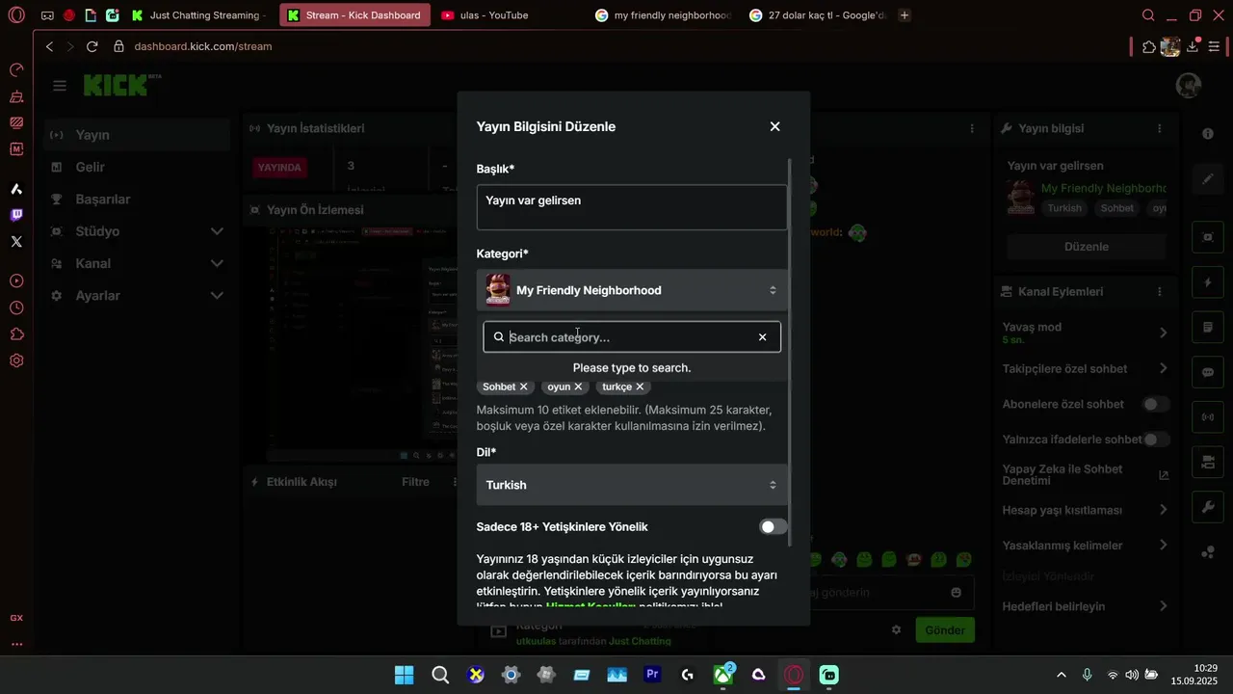Open Takipçilere özel sohbet settings
Viewport: 1233px width, 694px height.
(1086, 368)
